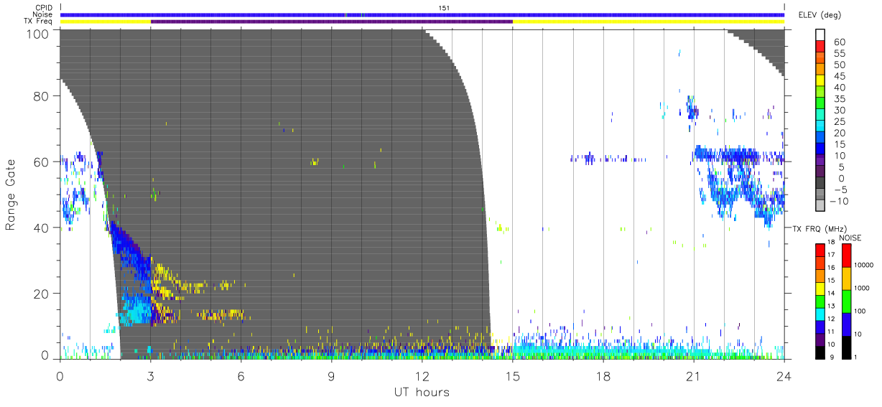
Task: Click the TX FRQ legend label '14'
Action: tap(830, 293)
